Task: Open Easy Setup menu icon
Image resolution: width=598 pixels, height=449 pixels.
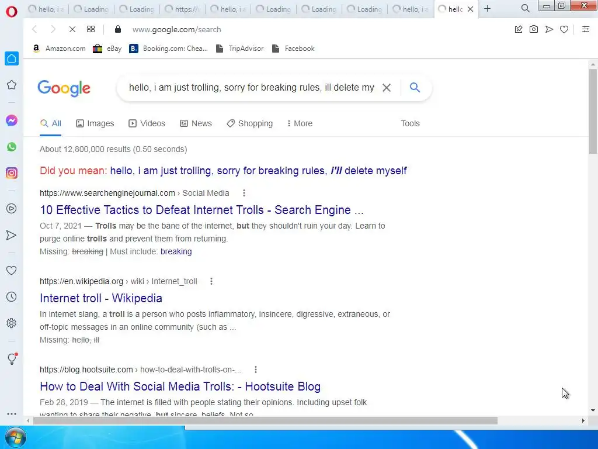Action: click(586, 29)
